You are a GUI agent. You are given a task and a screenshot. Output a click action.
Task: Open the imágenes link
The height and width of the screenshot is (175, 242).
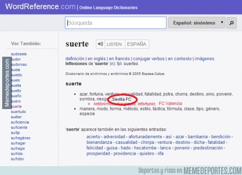click(x=204, y=59)
